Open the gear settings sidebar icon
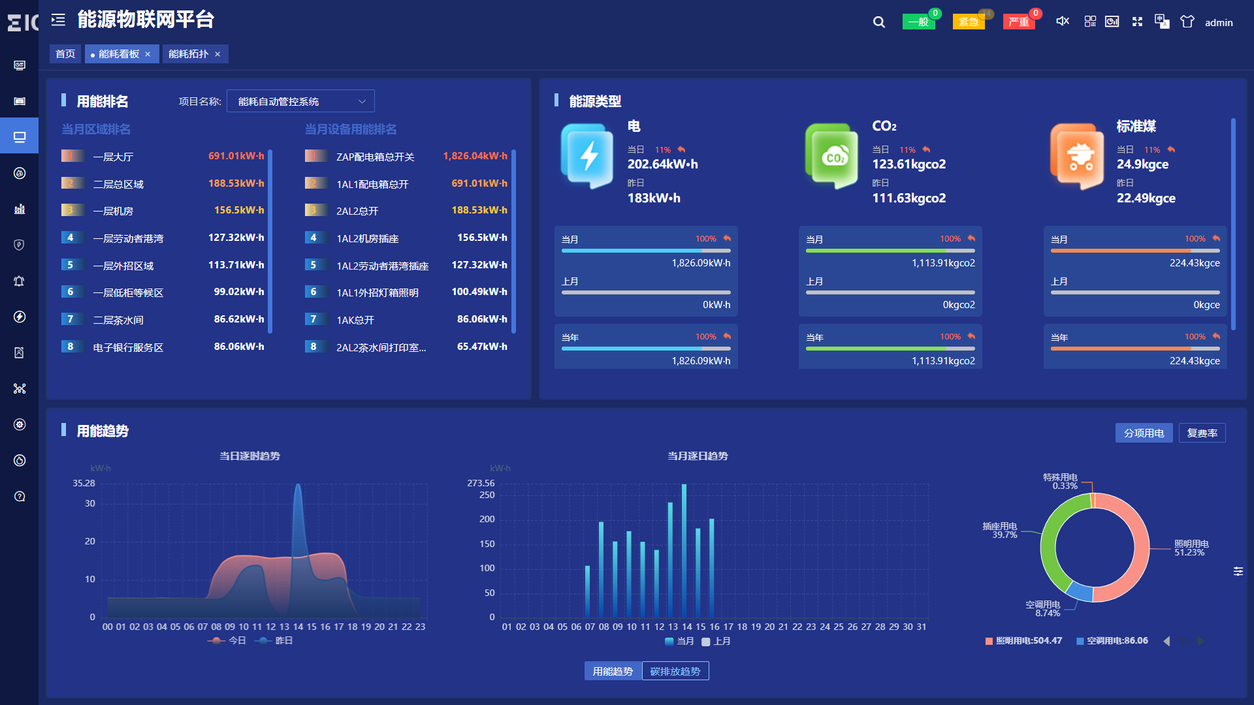 click(20, 424)
